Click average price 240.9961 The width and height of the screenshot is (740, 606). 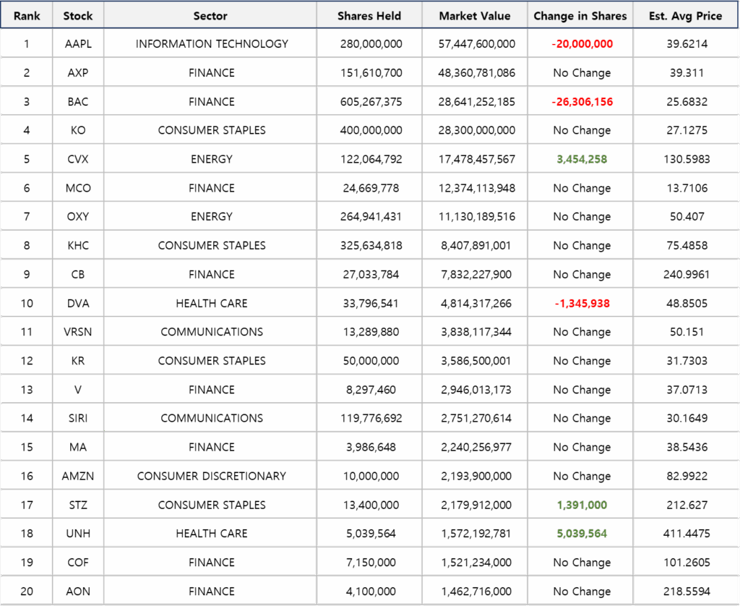[x=687, y=274]
